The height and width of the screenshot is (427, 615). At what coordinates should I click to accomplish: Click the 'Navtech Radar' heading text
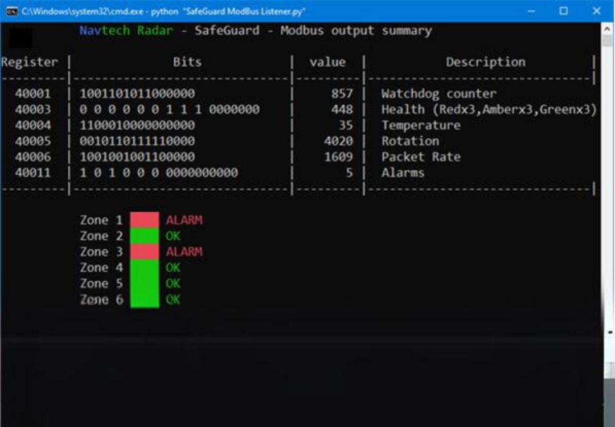point(126,31)
